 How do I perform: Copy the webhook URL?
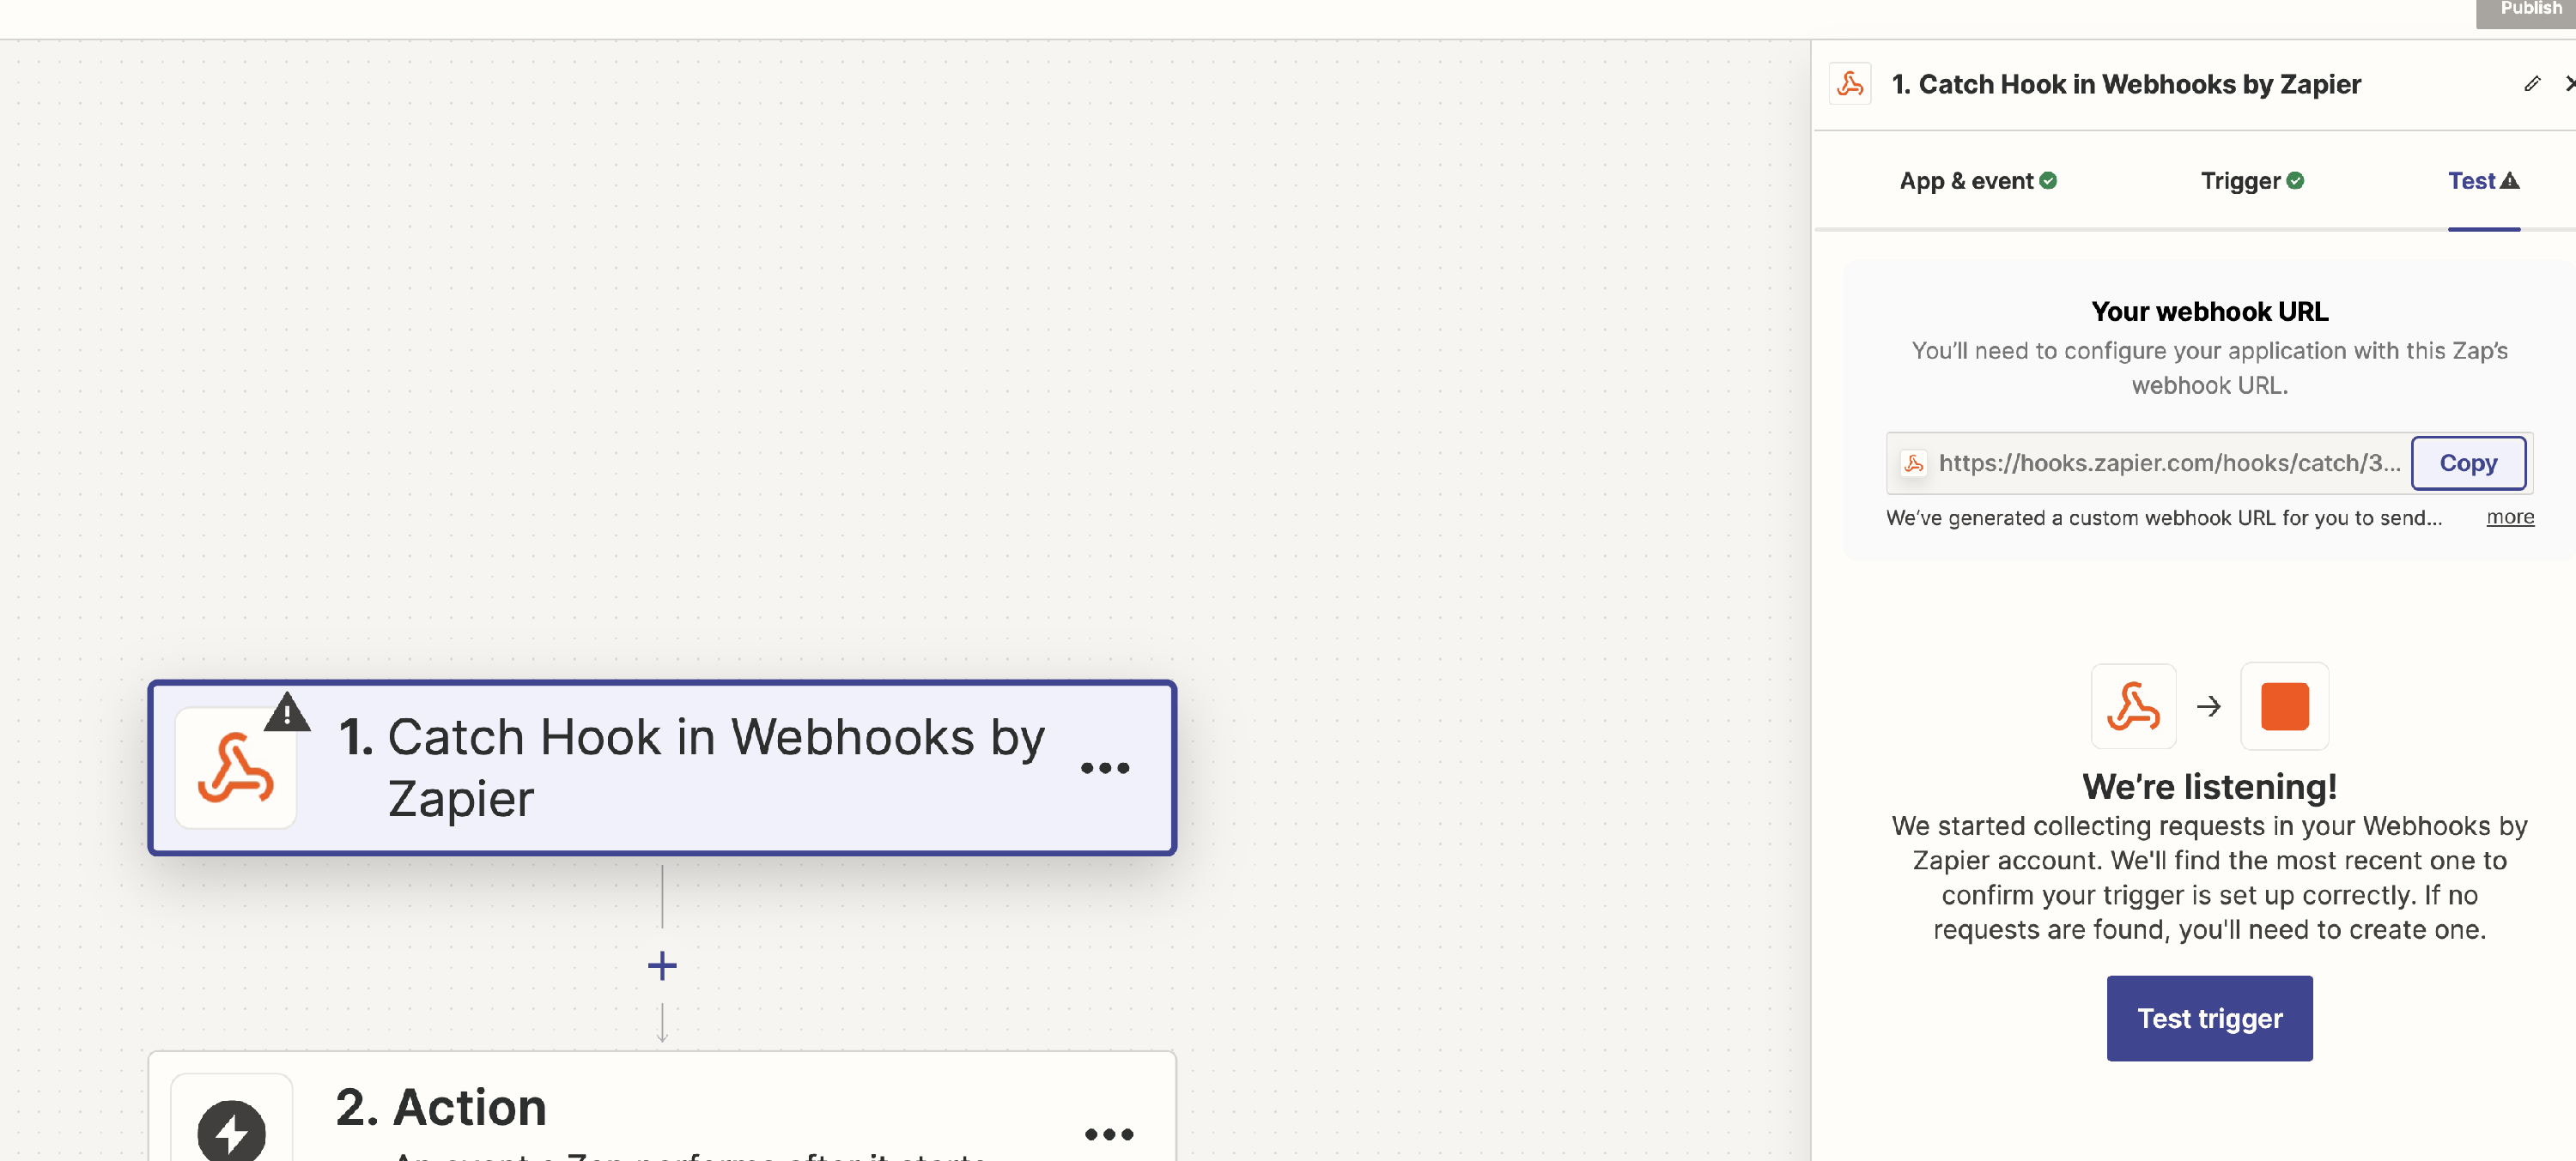[x=2467, y=463]
